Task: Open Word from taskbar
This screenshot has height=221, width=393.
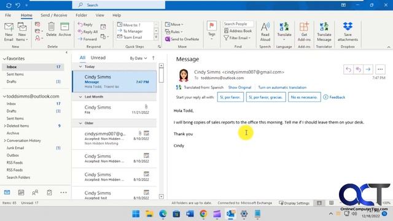Action: coord(190,214)
